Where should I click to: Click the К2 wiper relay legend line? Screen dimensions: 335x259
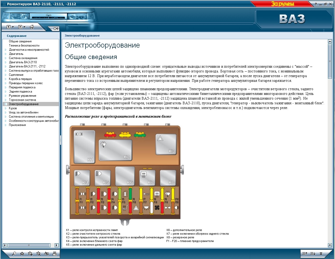pyautogui.click(x=93, y=234)
